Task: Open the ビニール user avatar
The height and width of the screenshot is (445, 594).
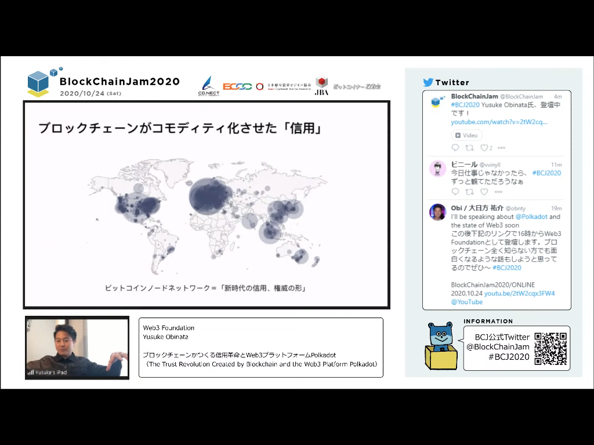Action: click(x=437, y=169)
